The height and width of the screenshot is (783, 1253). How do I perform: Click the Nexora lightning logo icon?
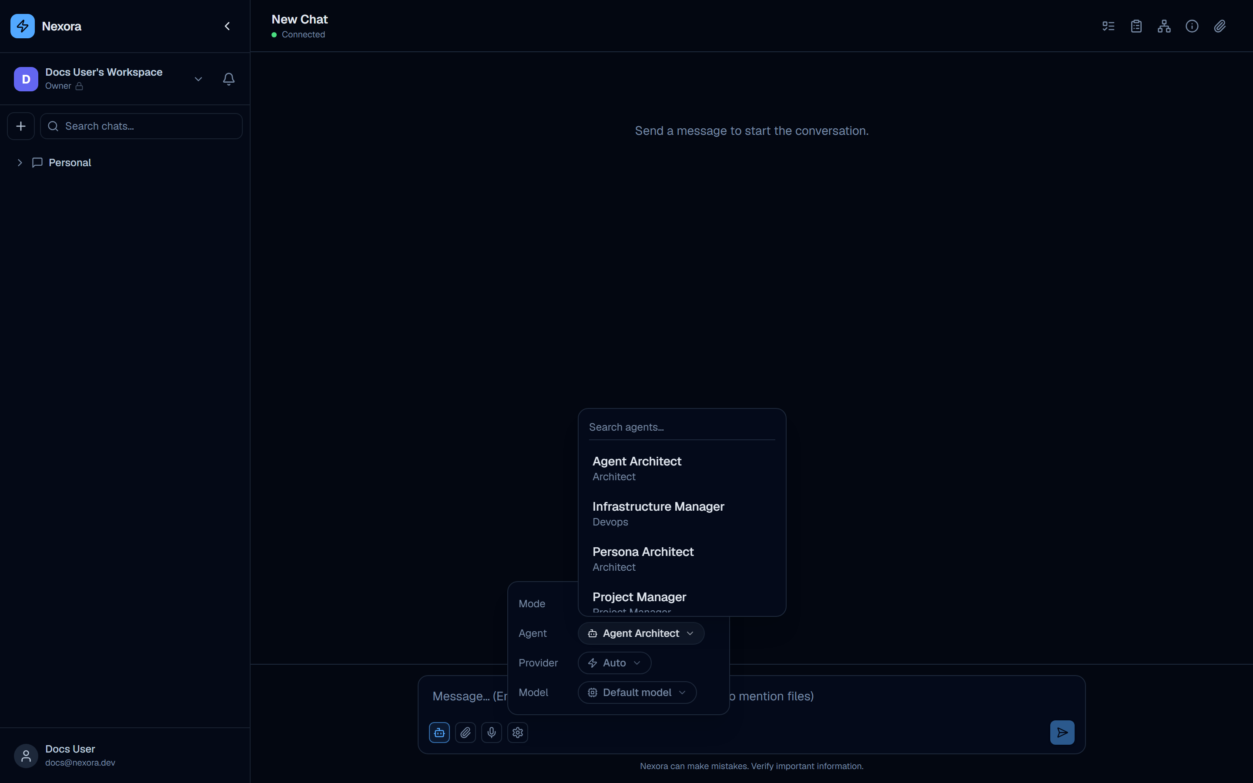click(x=22, y=26)
